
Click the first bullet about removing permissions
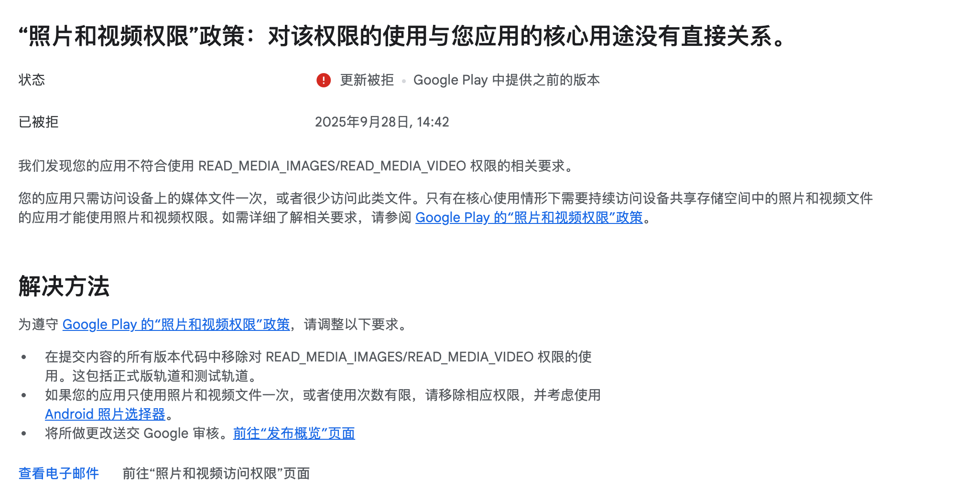pyautogui.click(x=318, y=367)
